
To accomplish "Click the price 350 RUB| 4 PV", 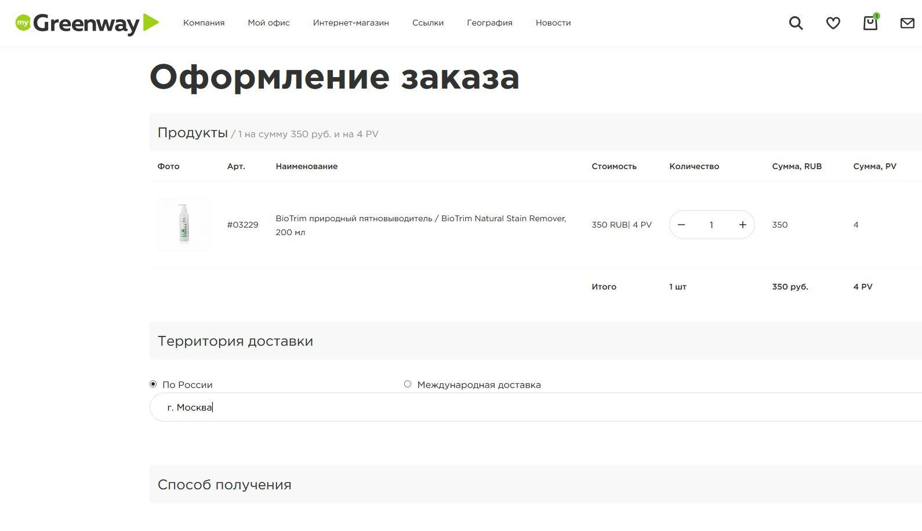I will [622, 225].
